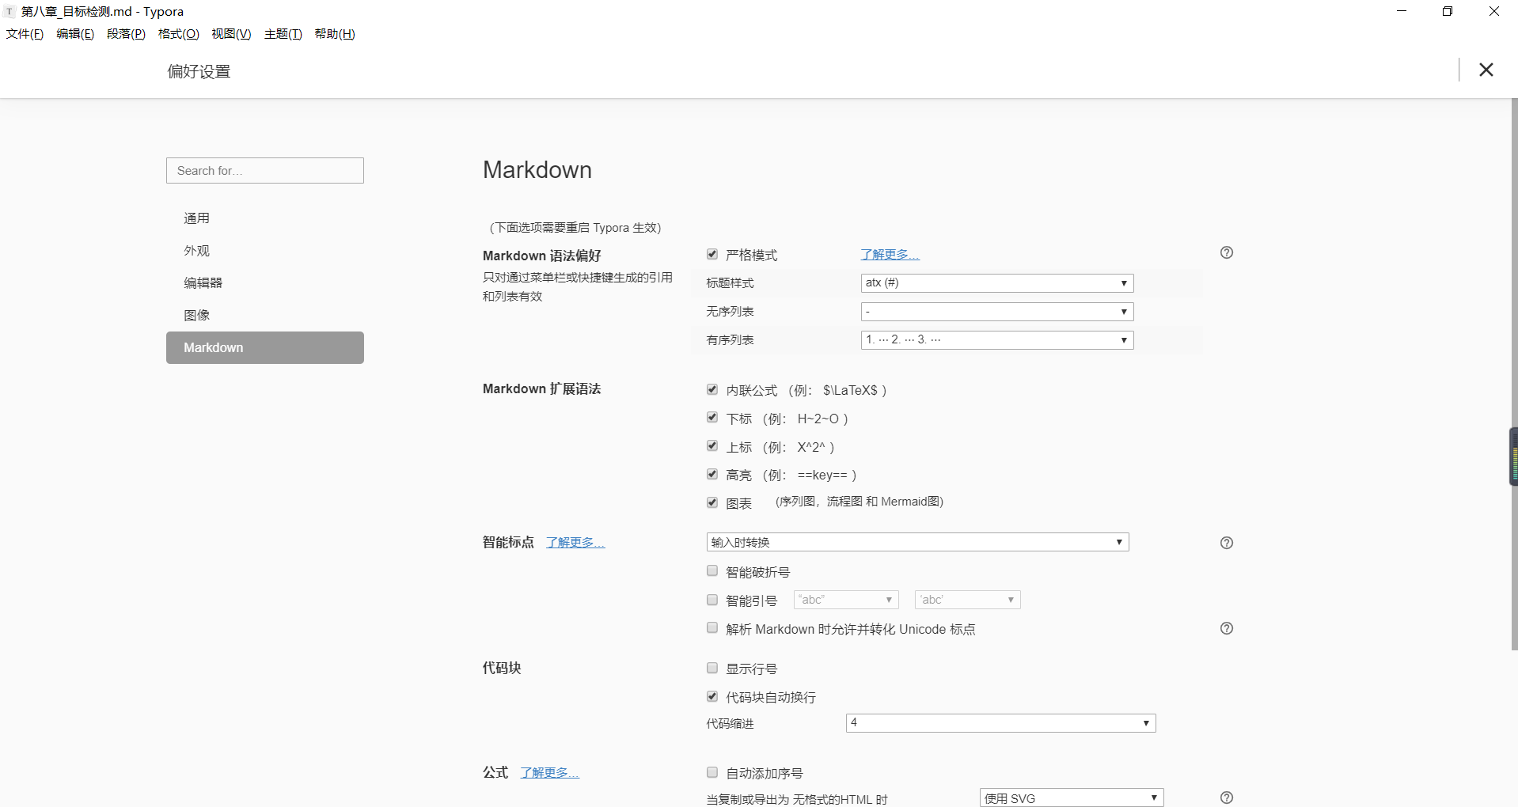The image size is (1518, 807).
Task: Toggle 内联公式 inline math checkbox
Action: 712,389
